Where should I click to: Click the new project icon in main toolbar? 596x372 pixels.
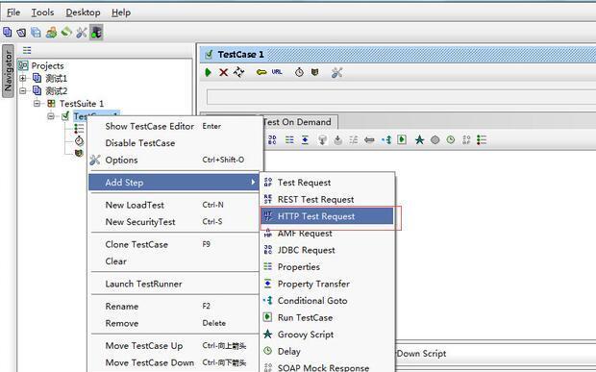(x=8, y=33)
